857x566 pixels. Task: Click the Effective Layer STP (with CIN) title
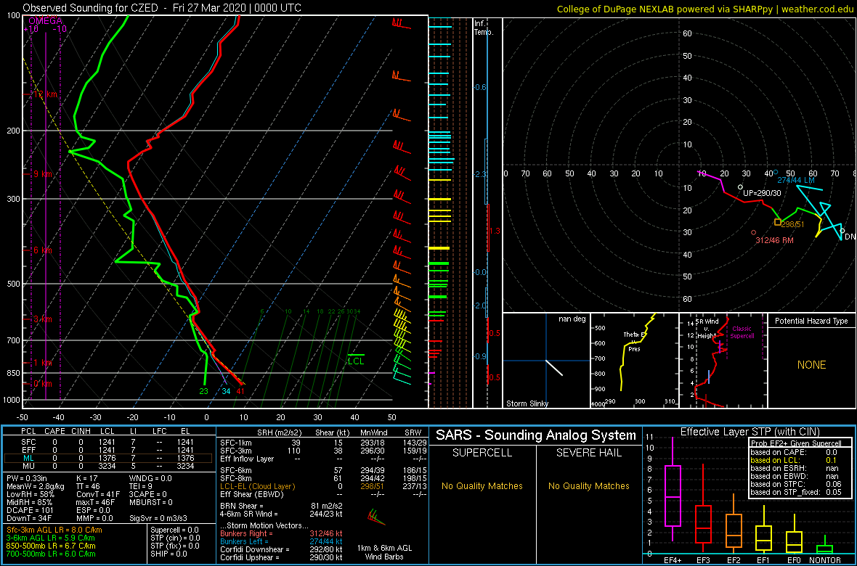pyautogui.click(x=748, y=432)
